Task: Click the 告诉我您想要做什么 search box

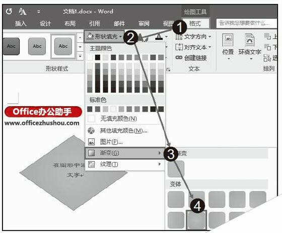Action: pos(246,23)
